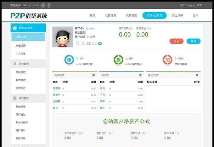This screenshot has height=147, width=214.
Task: Click the green 投 investment badge
Action: coord(118,60)
